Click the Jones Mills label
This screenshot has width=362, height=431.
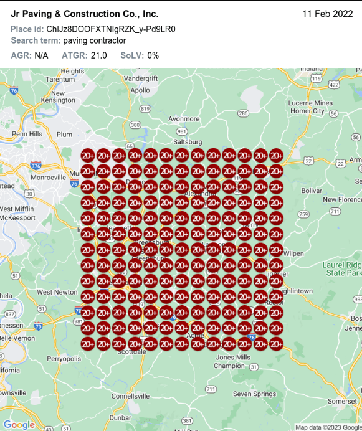[x=233, y=358]
